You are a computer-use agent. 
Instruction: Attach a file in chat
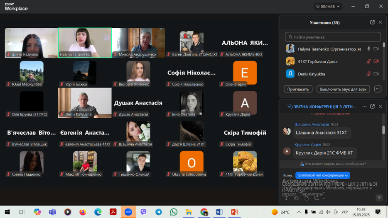tap(306, 198)
